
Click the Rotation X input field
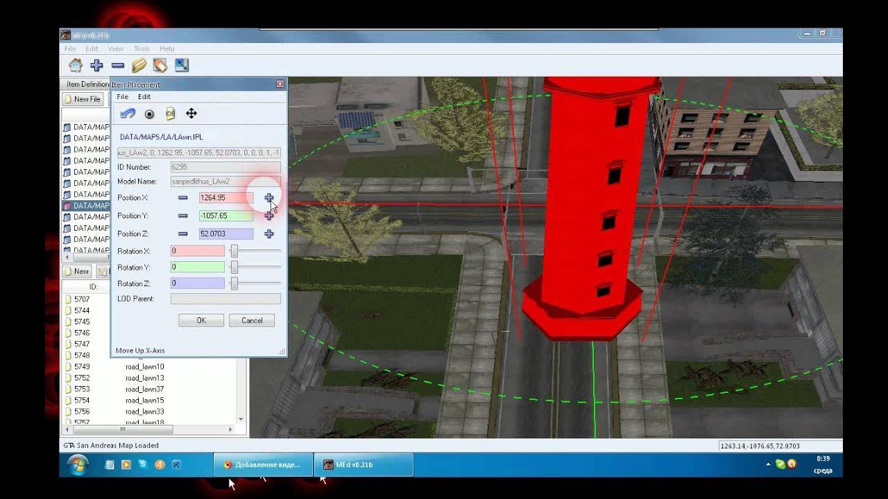click(x=198, y=251)
